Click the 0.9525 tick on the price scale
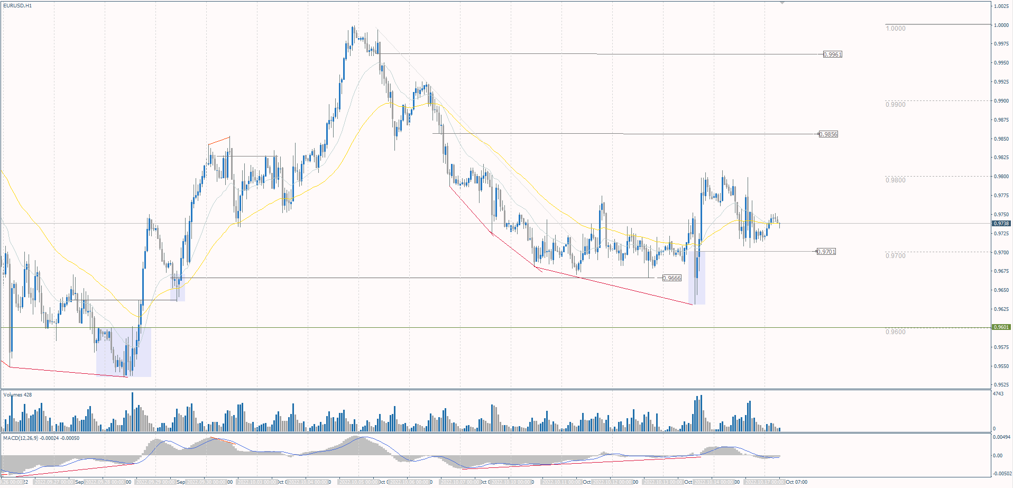 pos(1001,385)
